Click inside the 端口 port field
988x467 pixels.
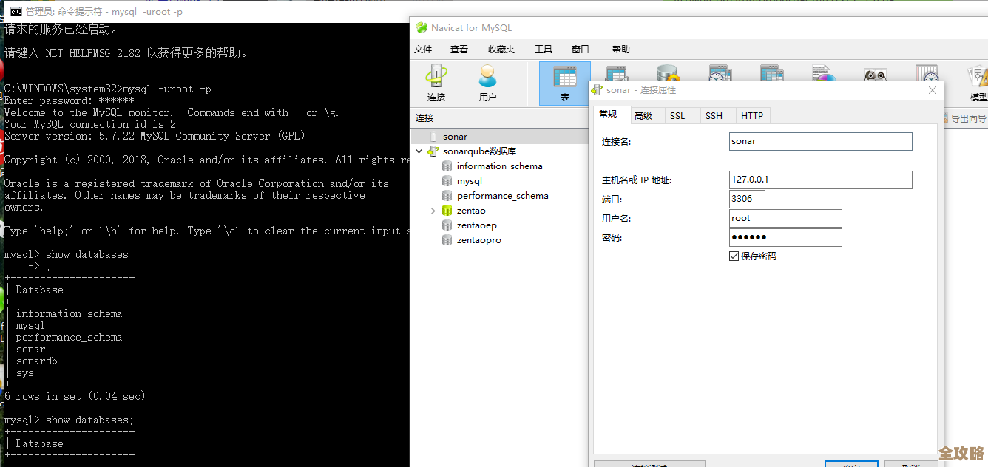coord(745,199)
